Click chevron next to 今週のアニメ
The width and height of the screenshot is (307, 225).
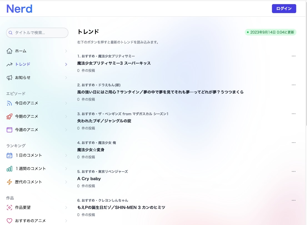[x=66, y=130]
